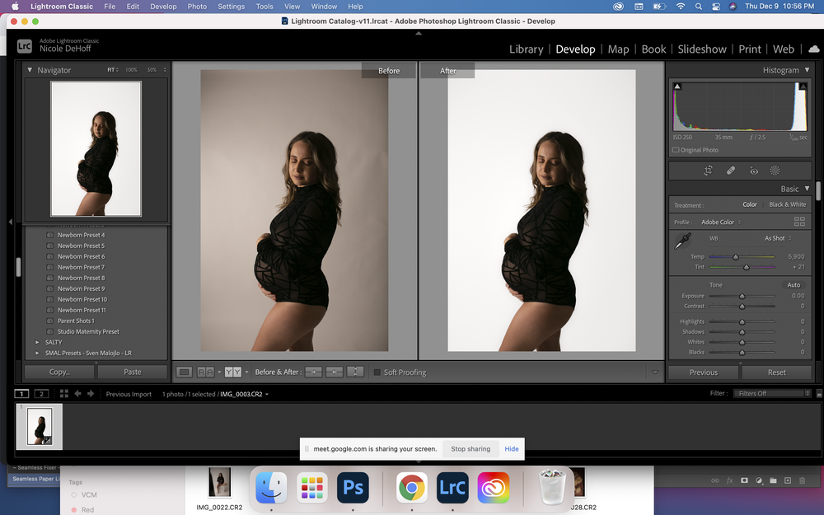Collapse the Navigator panel

click(x=30, y=70)
